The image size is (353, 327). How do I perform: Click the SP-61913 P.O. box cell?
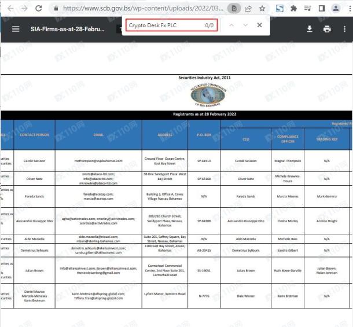(204, 161)
